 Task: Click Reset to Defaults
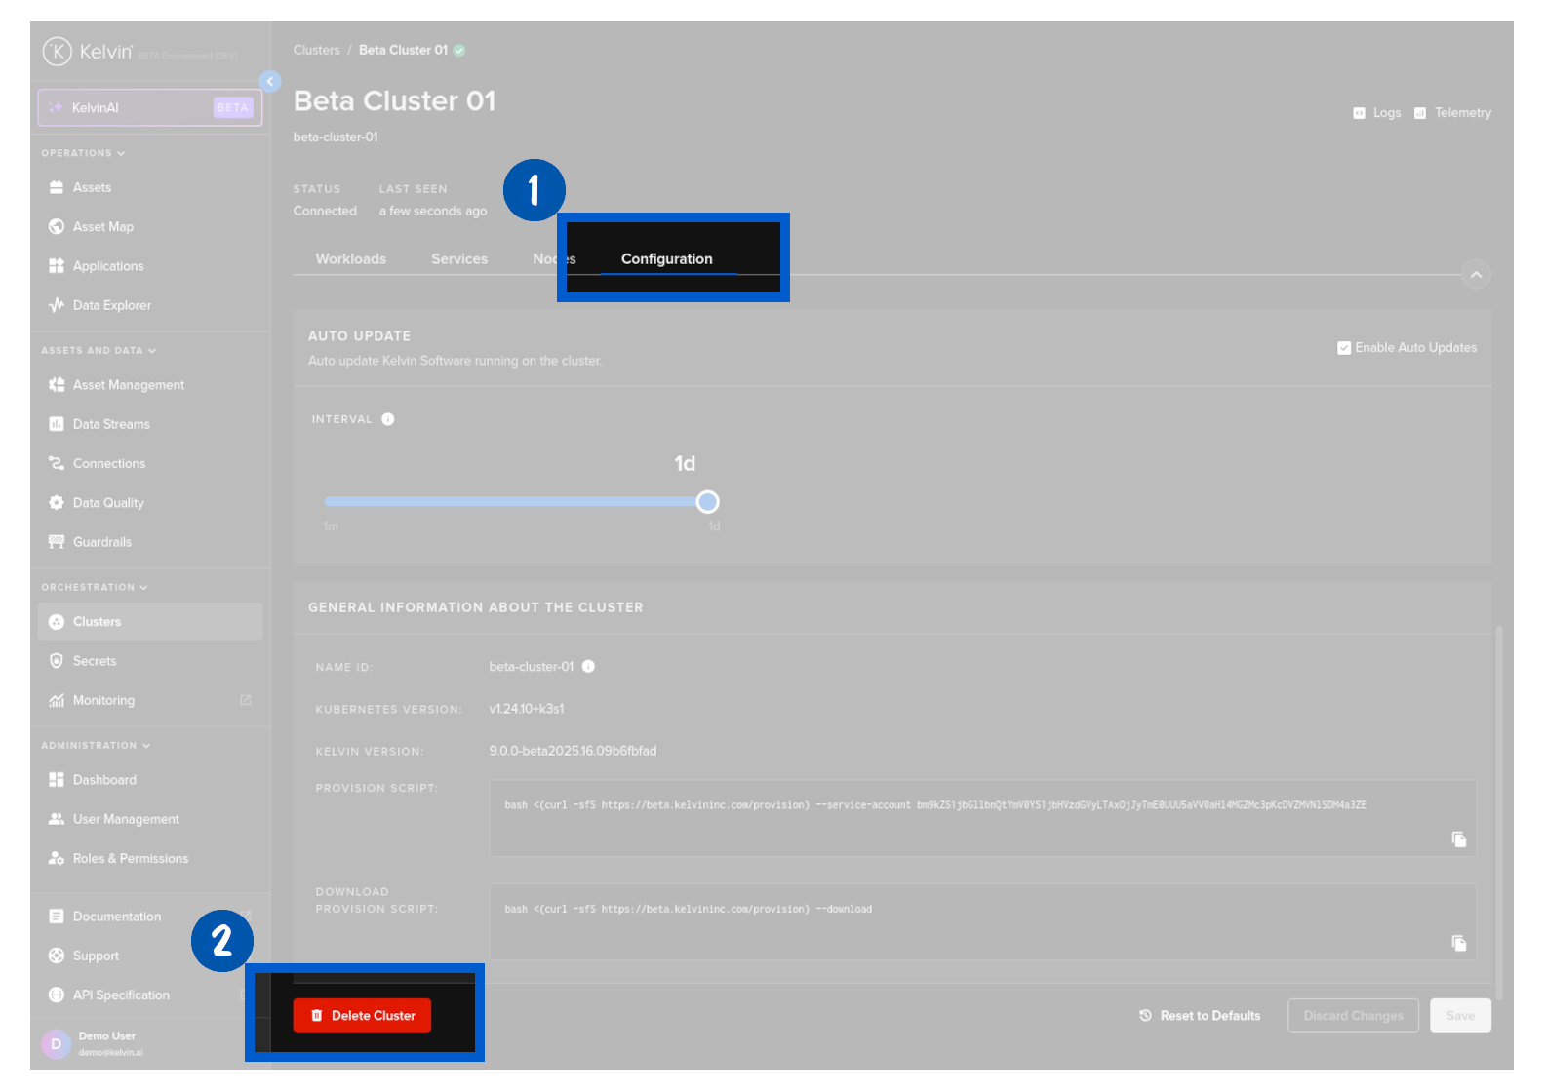click(x=1200, y=1016)
